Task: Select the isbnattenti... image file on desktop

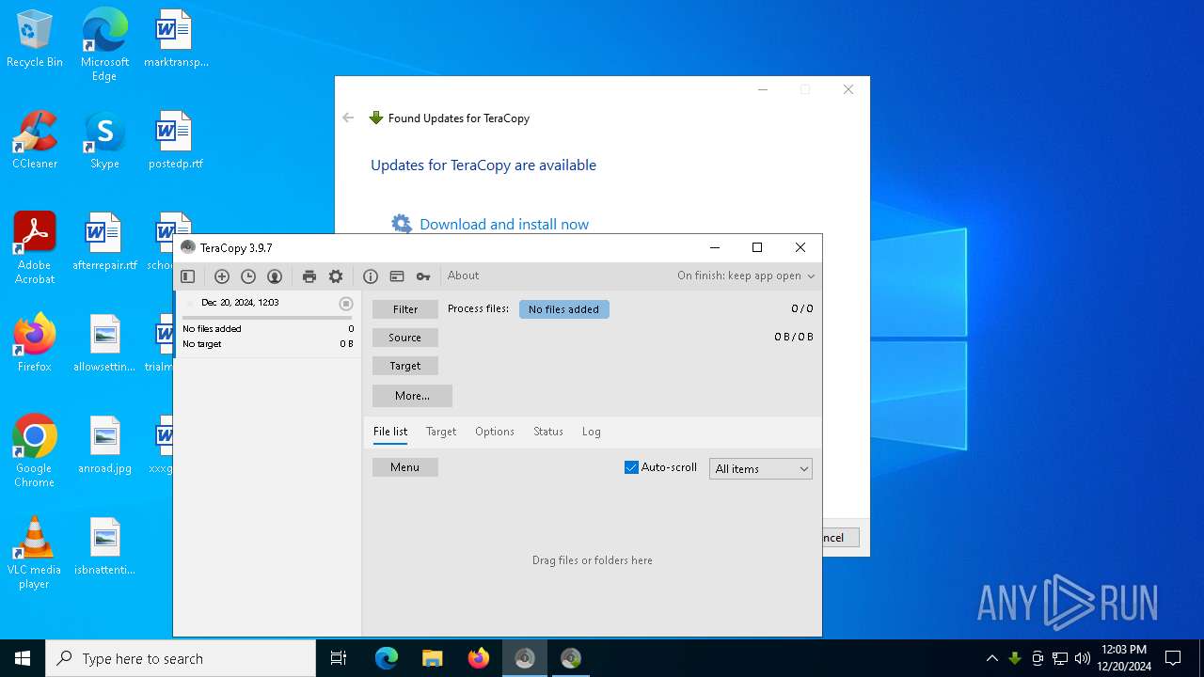Action: click(x=104, y=547)
